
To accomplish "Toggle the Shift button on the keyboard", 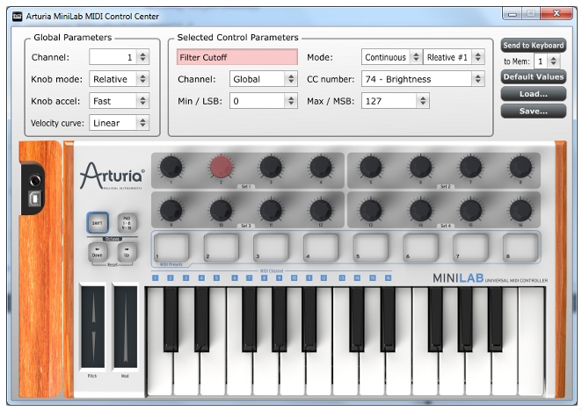I will tap(98, 223).
